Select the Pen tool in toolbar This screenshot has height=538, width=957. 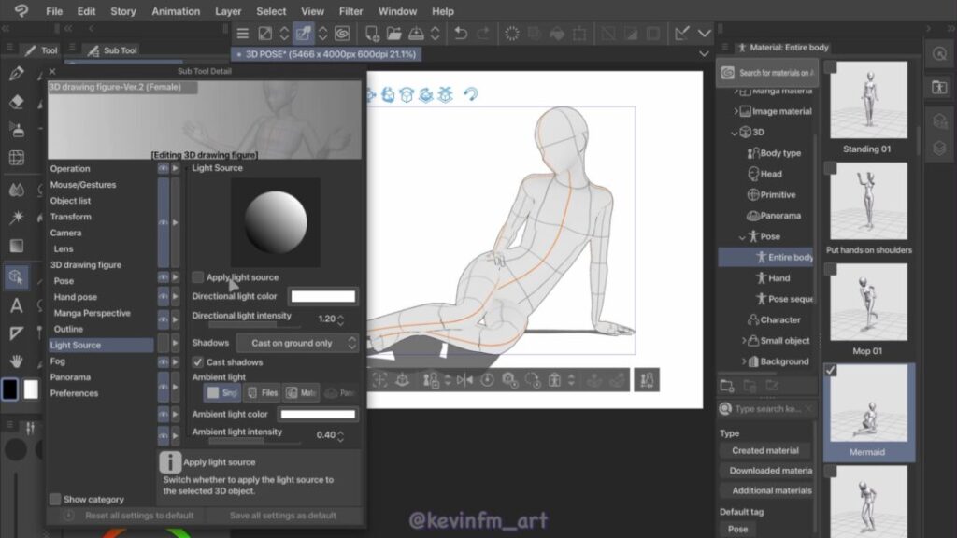point(16,74)
